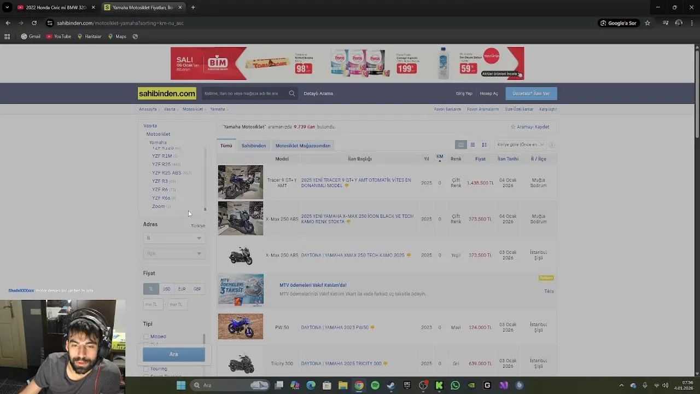The width and height of the screenshot is (700, 394).
Task: Open Epic Games launcher from taskbar
Action: pos(407,385)
